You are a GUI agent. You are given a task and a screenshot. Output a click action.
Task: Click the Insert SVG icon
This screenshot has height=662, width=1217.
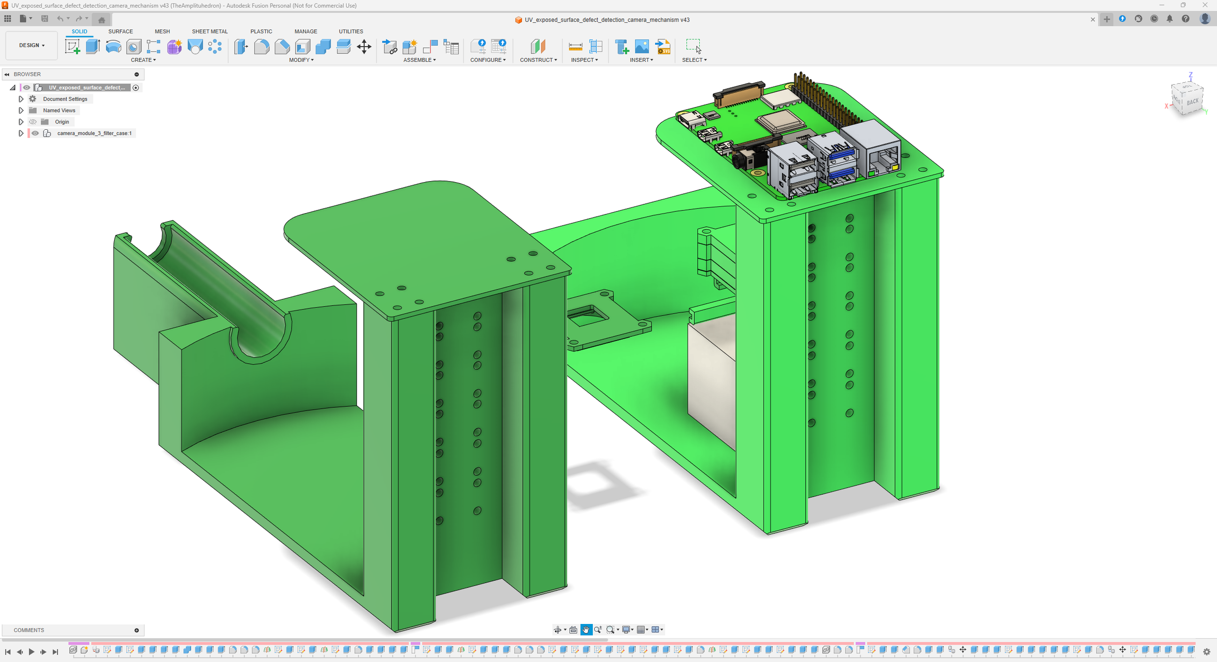point(663,47)
